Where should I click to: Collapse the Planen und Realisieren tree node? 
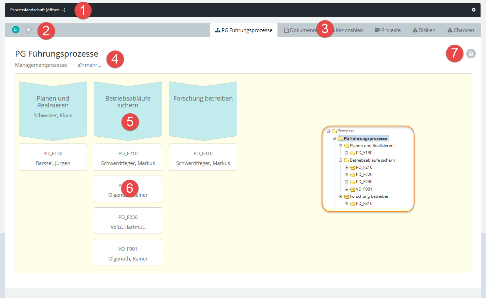(x=340, y=146)
